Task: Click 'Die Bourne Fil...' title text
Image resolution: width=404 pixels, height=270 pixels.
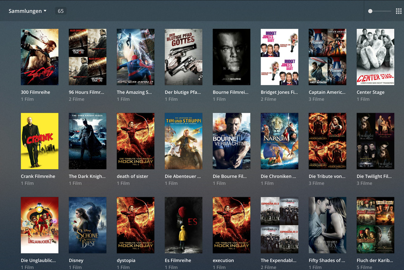Action: 230,177
